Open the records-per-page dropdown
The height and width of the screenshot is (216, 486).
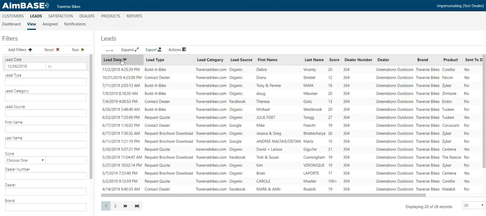473,205
